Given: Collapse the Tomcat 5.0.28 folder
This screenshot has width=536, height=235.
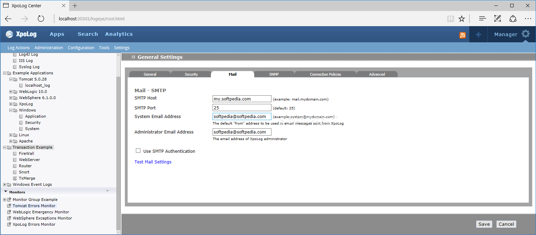Looking at the screenshot, I should pyautogui.click(x=11, y=79).
